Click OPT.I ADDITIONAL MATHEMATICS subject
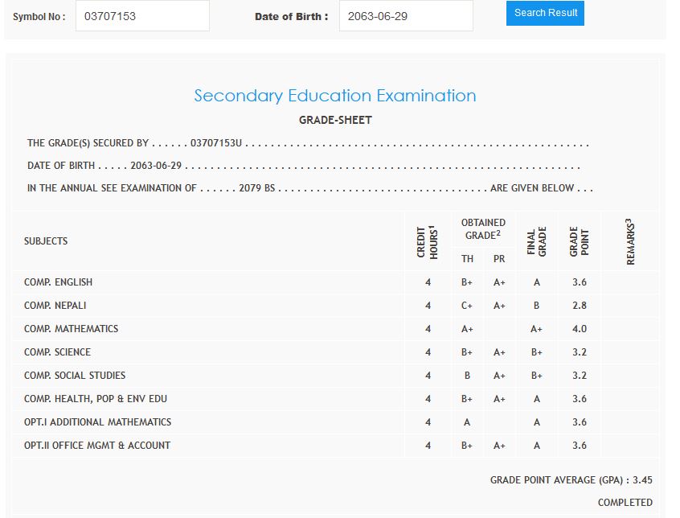This screenshot has height=518, width=680. (97, 422)
